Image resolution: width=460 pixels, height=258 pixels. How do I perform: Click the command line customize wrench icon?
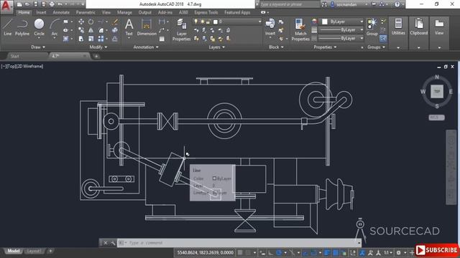[113, 243]
